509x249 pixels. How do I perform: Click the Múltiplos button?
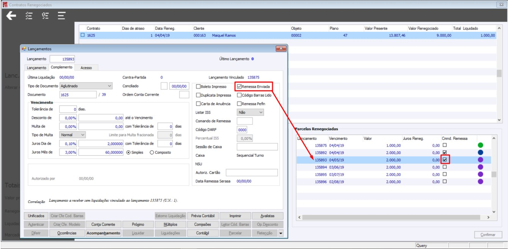(x=171, y=224)
